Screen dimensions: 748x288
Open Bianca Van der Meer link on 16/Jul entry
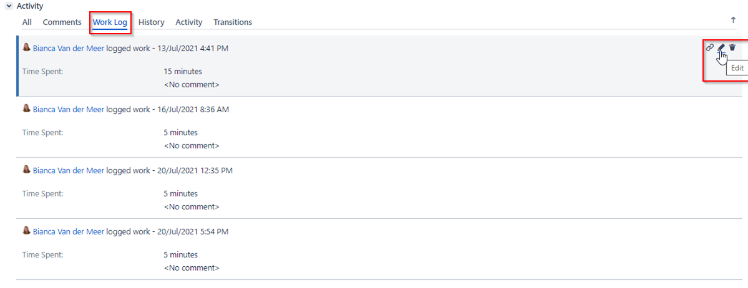[68, 109]
